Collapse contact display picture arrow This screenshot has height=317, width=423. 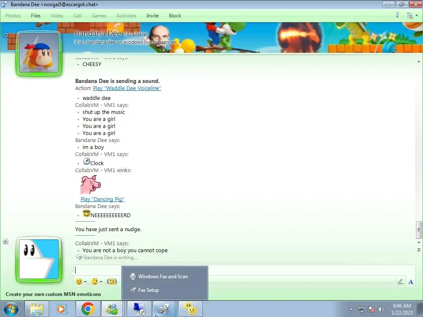point(5,35)
